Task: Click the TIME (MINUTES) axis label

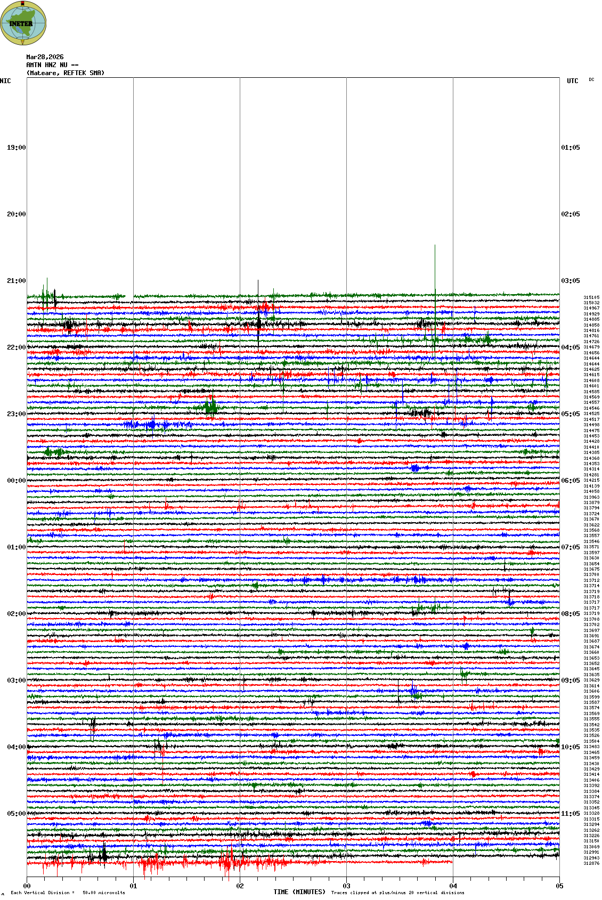Action: pyautogui.click(x=299, y=891)
